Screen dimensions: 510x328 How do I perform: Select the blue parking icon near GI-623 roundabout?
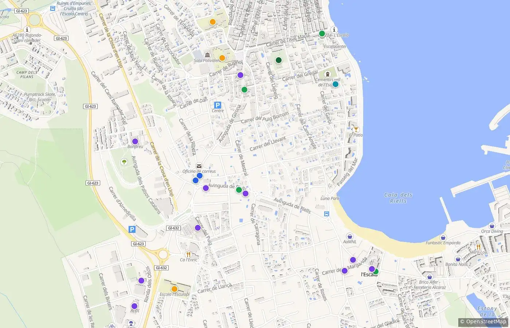[x=132, y=229]
